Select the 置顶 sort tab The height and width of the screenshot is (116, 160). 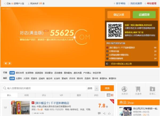point(79,95)
